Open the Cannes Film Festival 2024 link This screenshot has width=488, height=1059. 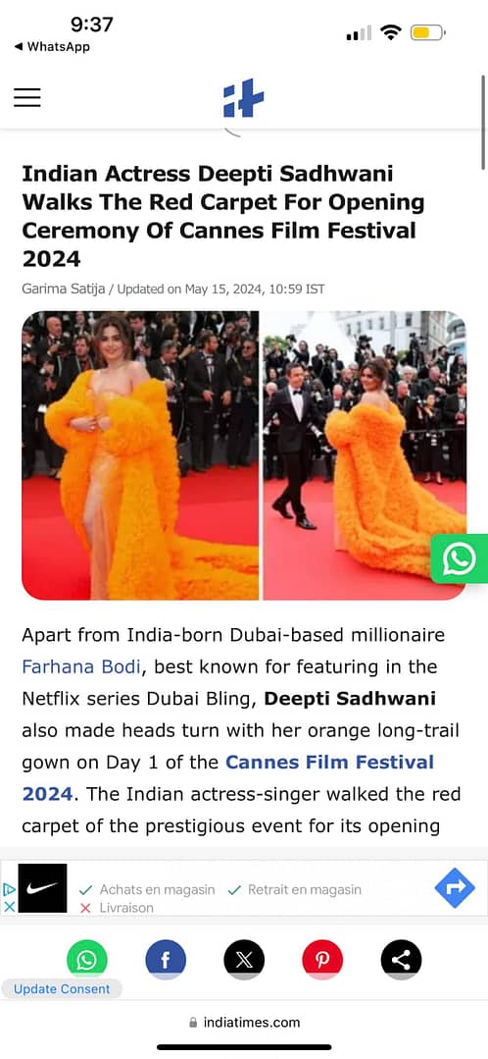(x=228, y=778)
